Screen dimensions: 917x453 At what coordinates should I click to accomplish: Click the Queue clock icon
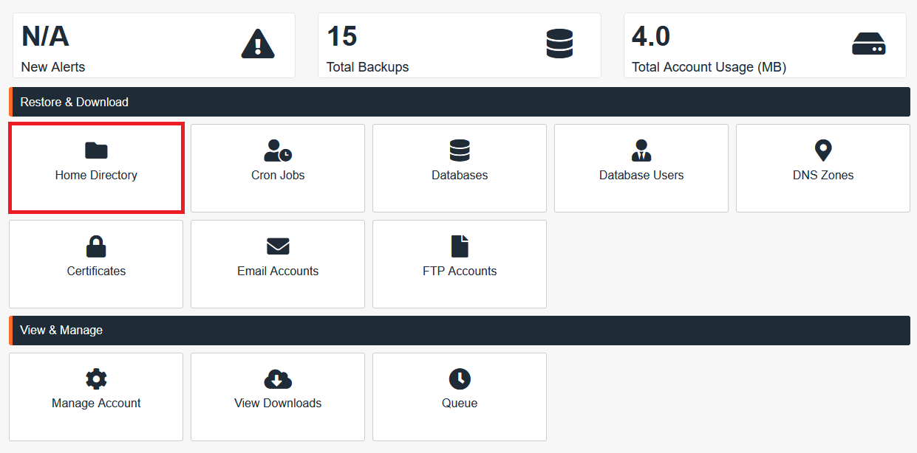460,379
